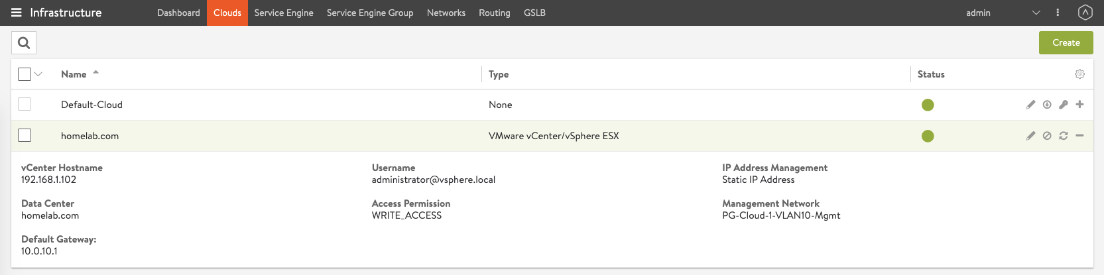1104x275 pixels.
Task: Open table column settings gear
Action: coord(1079,74)
